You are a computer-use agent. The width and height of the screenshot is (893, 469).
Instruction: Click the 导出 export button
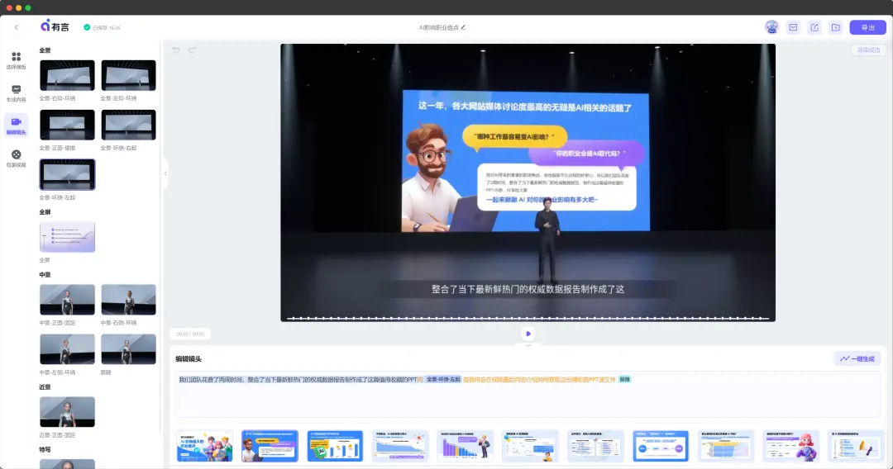(868, 27)
